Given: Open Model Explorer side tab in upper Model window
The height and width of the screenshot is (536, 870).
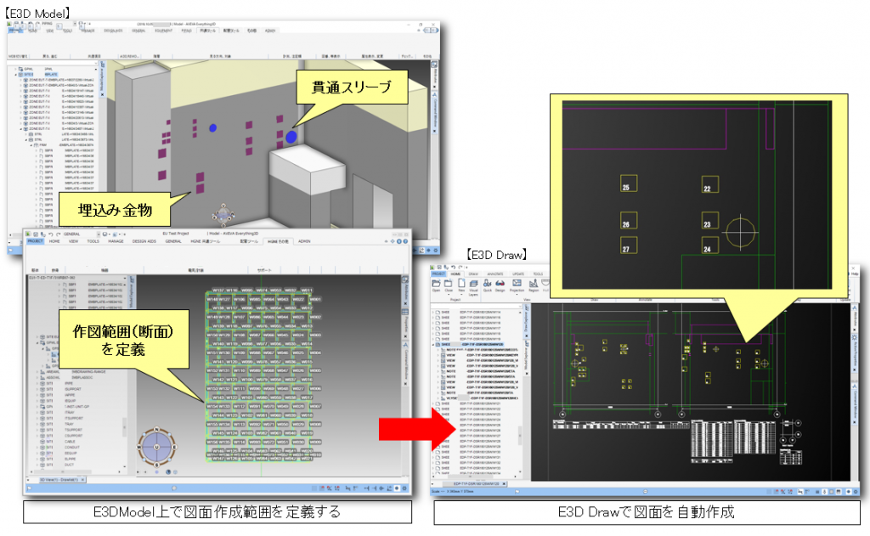Looking at the screenshot, I should [x=102, y=79].
